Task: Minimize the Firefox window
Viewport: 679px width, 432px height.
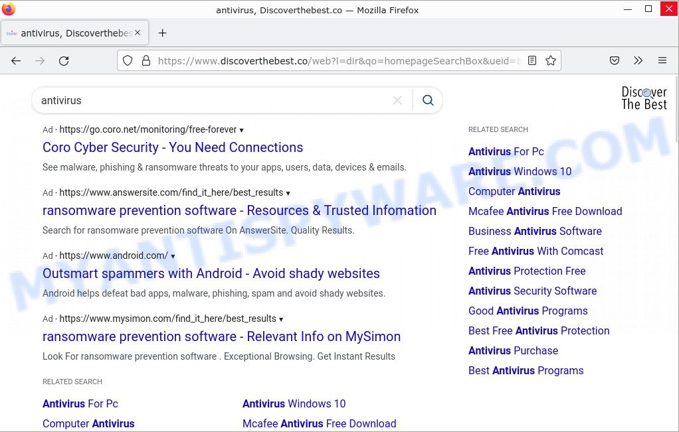Action: pyautogui.click(x=628, y=9)
